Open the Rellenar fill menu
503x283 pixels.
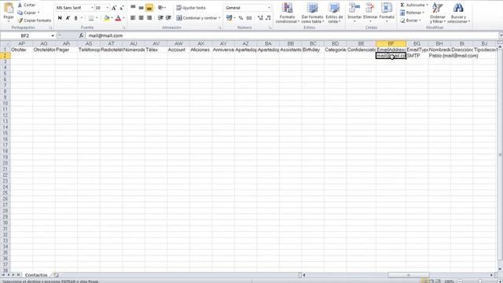click(412, 13)
